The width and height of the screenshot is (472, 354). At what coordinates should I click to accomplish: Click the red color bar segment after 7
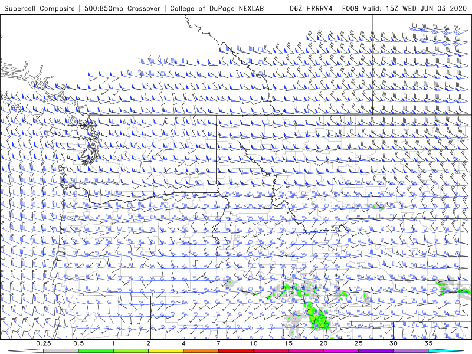[235, 351]
